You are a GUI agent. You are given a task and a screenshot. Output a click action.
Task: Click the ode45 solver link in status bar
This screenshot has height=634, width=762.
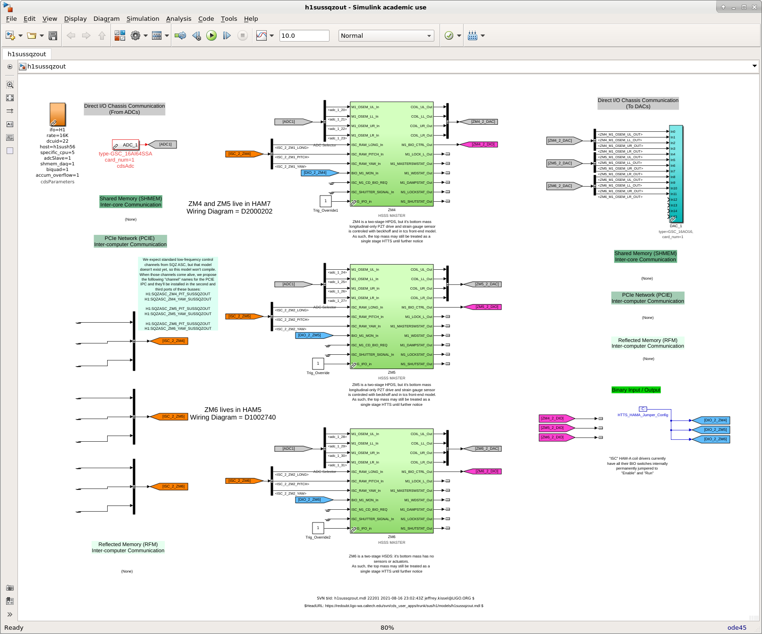737,627
